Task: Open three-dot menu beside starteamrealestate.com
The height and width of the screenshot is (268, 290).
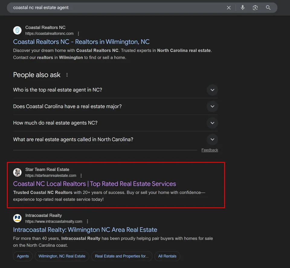Action: [x=81, y=176]
